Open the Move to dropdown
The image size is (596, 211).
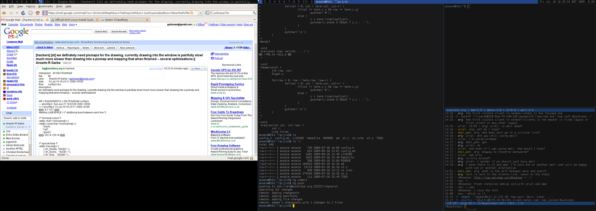tap(99, 48)
